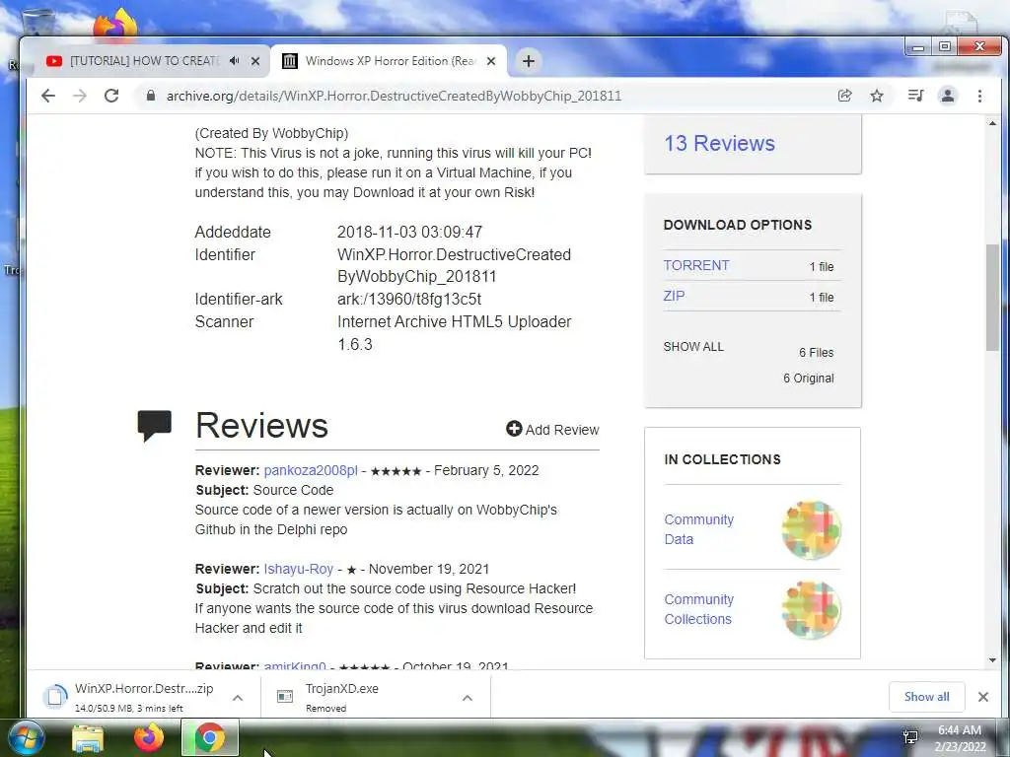
Task: Open the 13 Reviews link
Action: coord(719,144)
